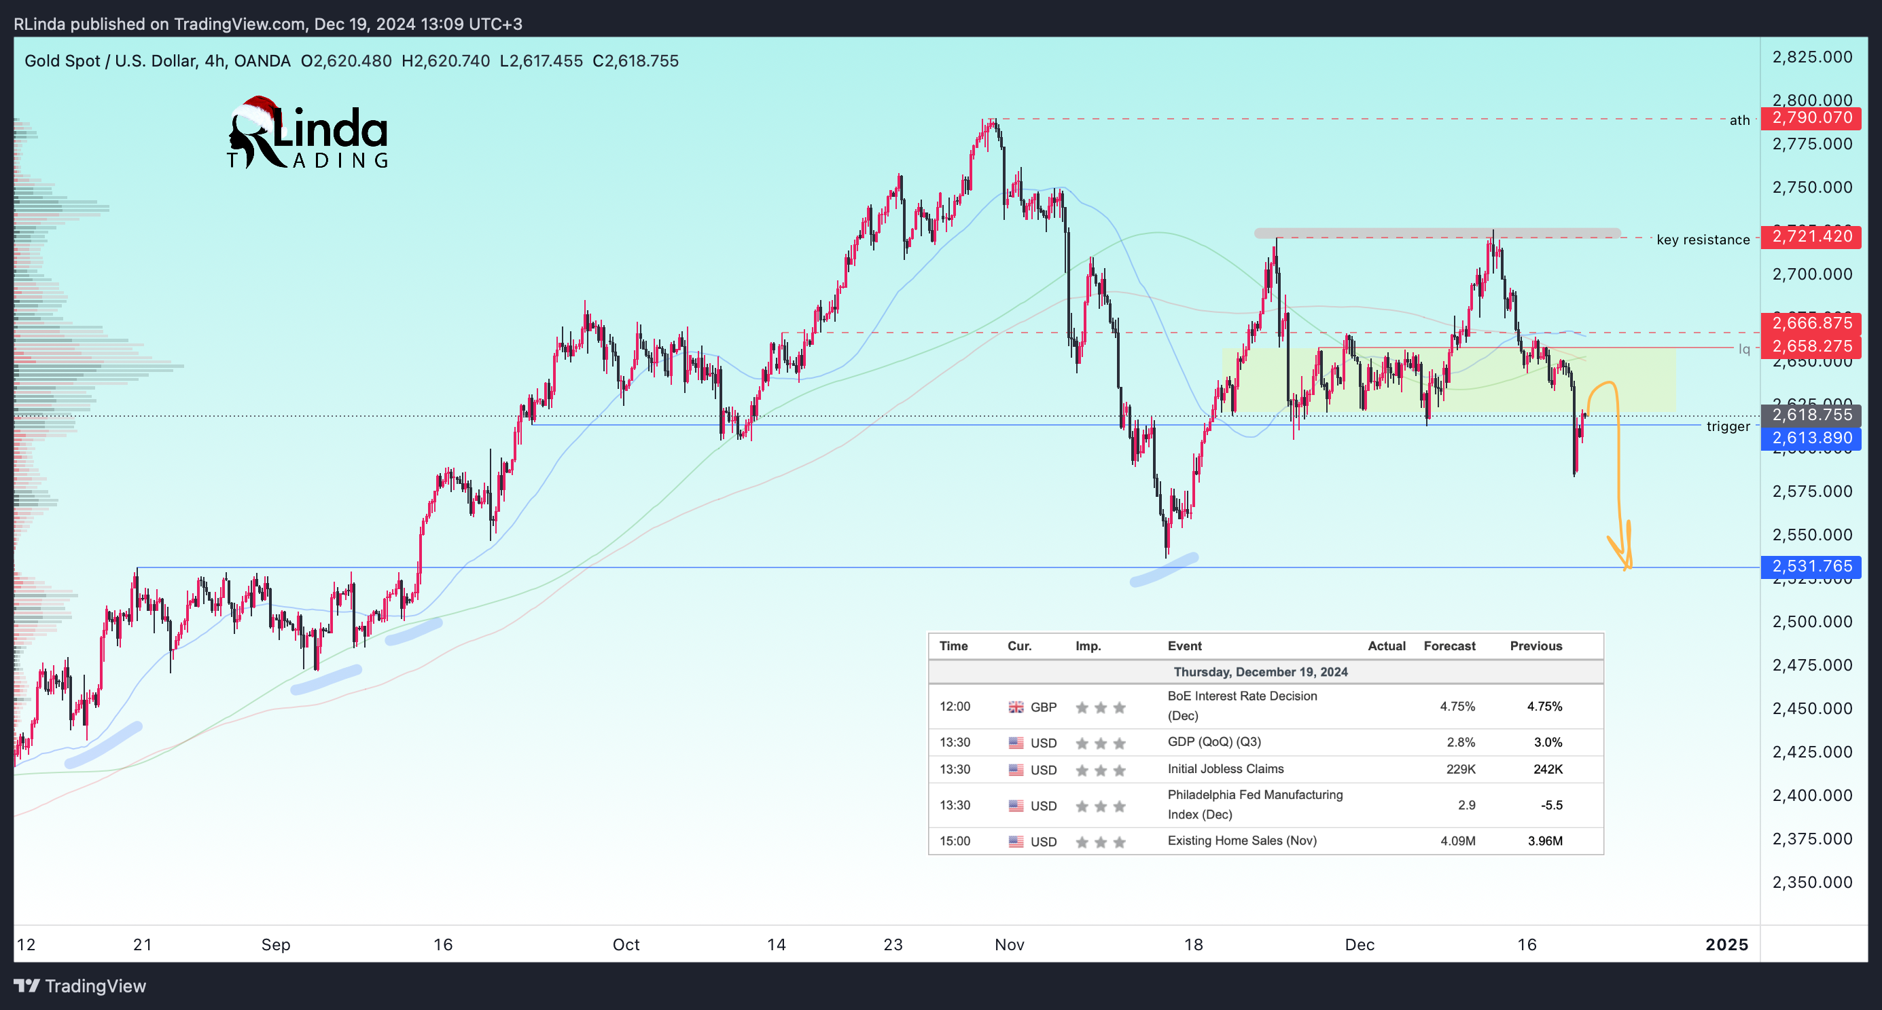Click the 'Time' column header in the calendar table
Image resolution: width=1882 pixels, height=1010 pixels.
click(953, 646)
